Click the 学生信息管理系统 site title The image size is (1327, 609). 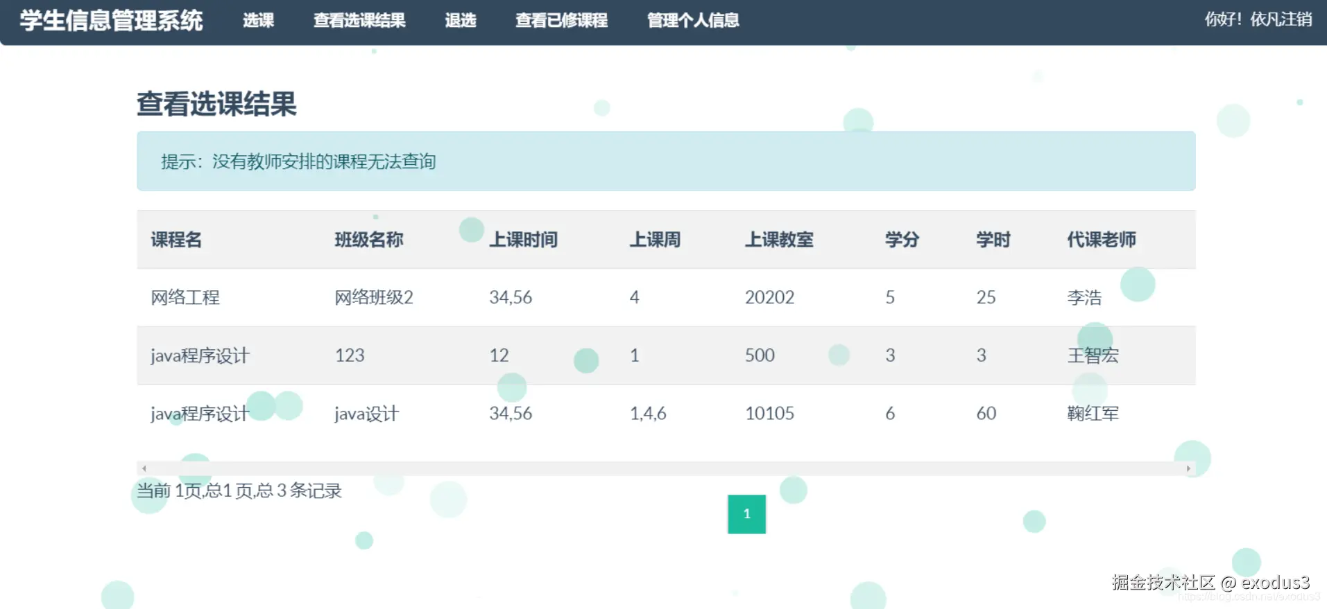(111, 20)
